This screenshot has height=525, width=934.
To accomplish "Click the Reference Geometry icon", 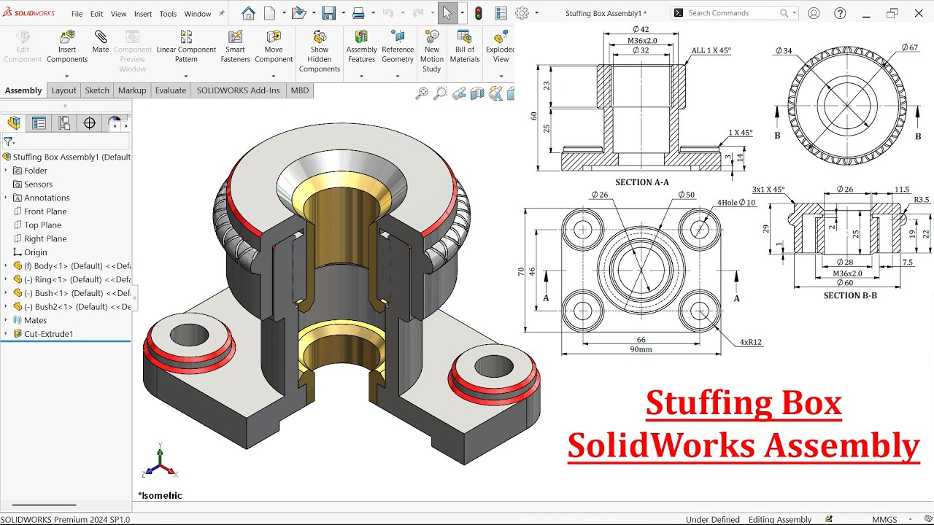I will pos(398,36).
